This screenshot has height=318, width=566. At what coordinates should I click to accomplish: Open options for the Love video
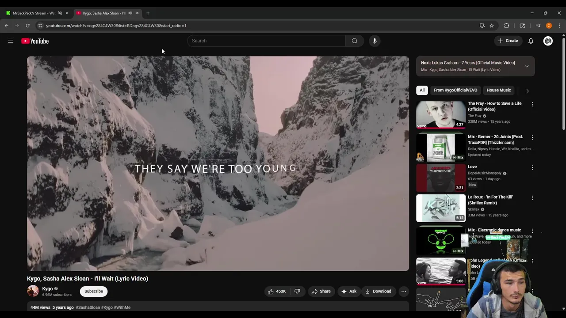532,167
